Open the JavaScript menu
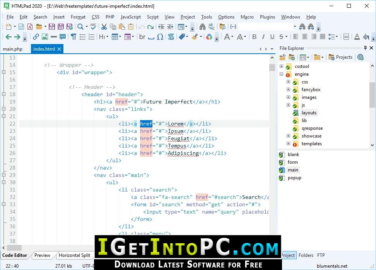The height and width of the screenshot is (270, 376). pyautogui.click(x=131, y=17)
